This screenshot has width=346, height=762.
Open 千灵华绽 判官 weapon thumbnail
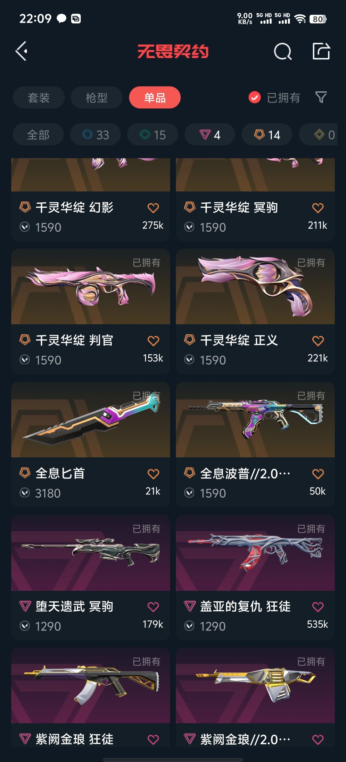pyautogui.click(x=91, y=286)
